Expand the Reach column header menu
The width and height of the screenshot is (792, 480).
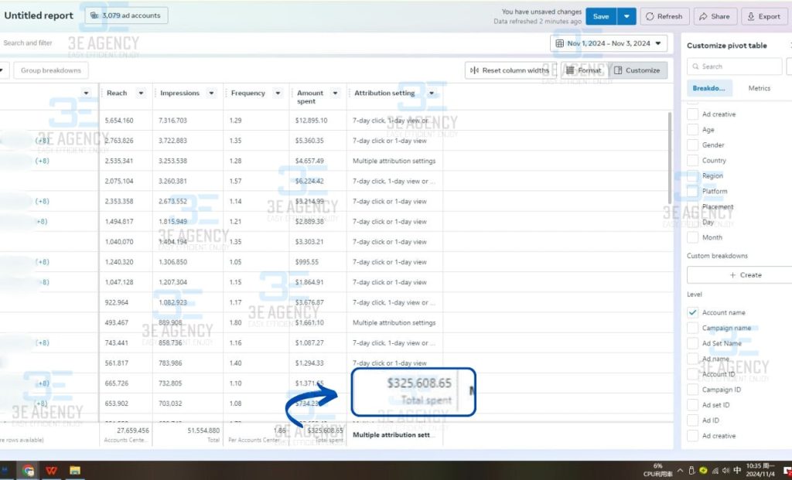point(141,94)
